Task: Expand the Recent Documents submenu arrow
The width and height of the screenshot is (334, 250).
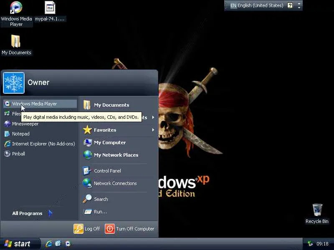Action: coord(153,117)
